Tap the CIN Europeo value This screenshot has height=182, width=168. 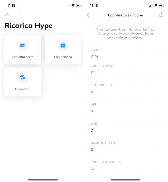(x=92, y=92)
